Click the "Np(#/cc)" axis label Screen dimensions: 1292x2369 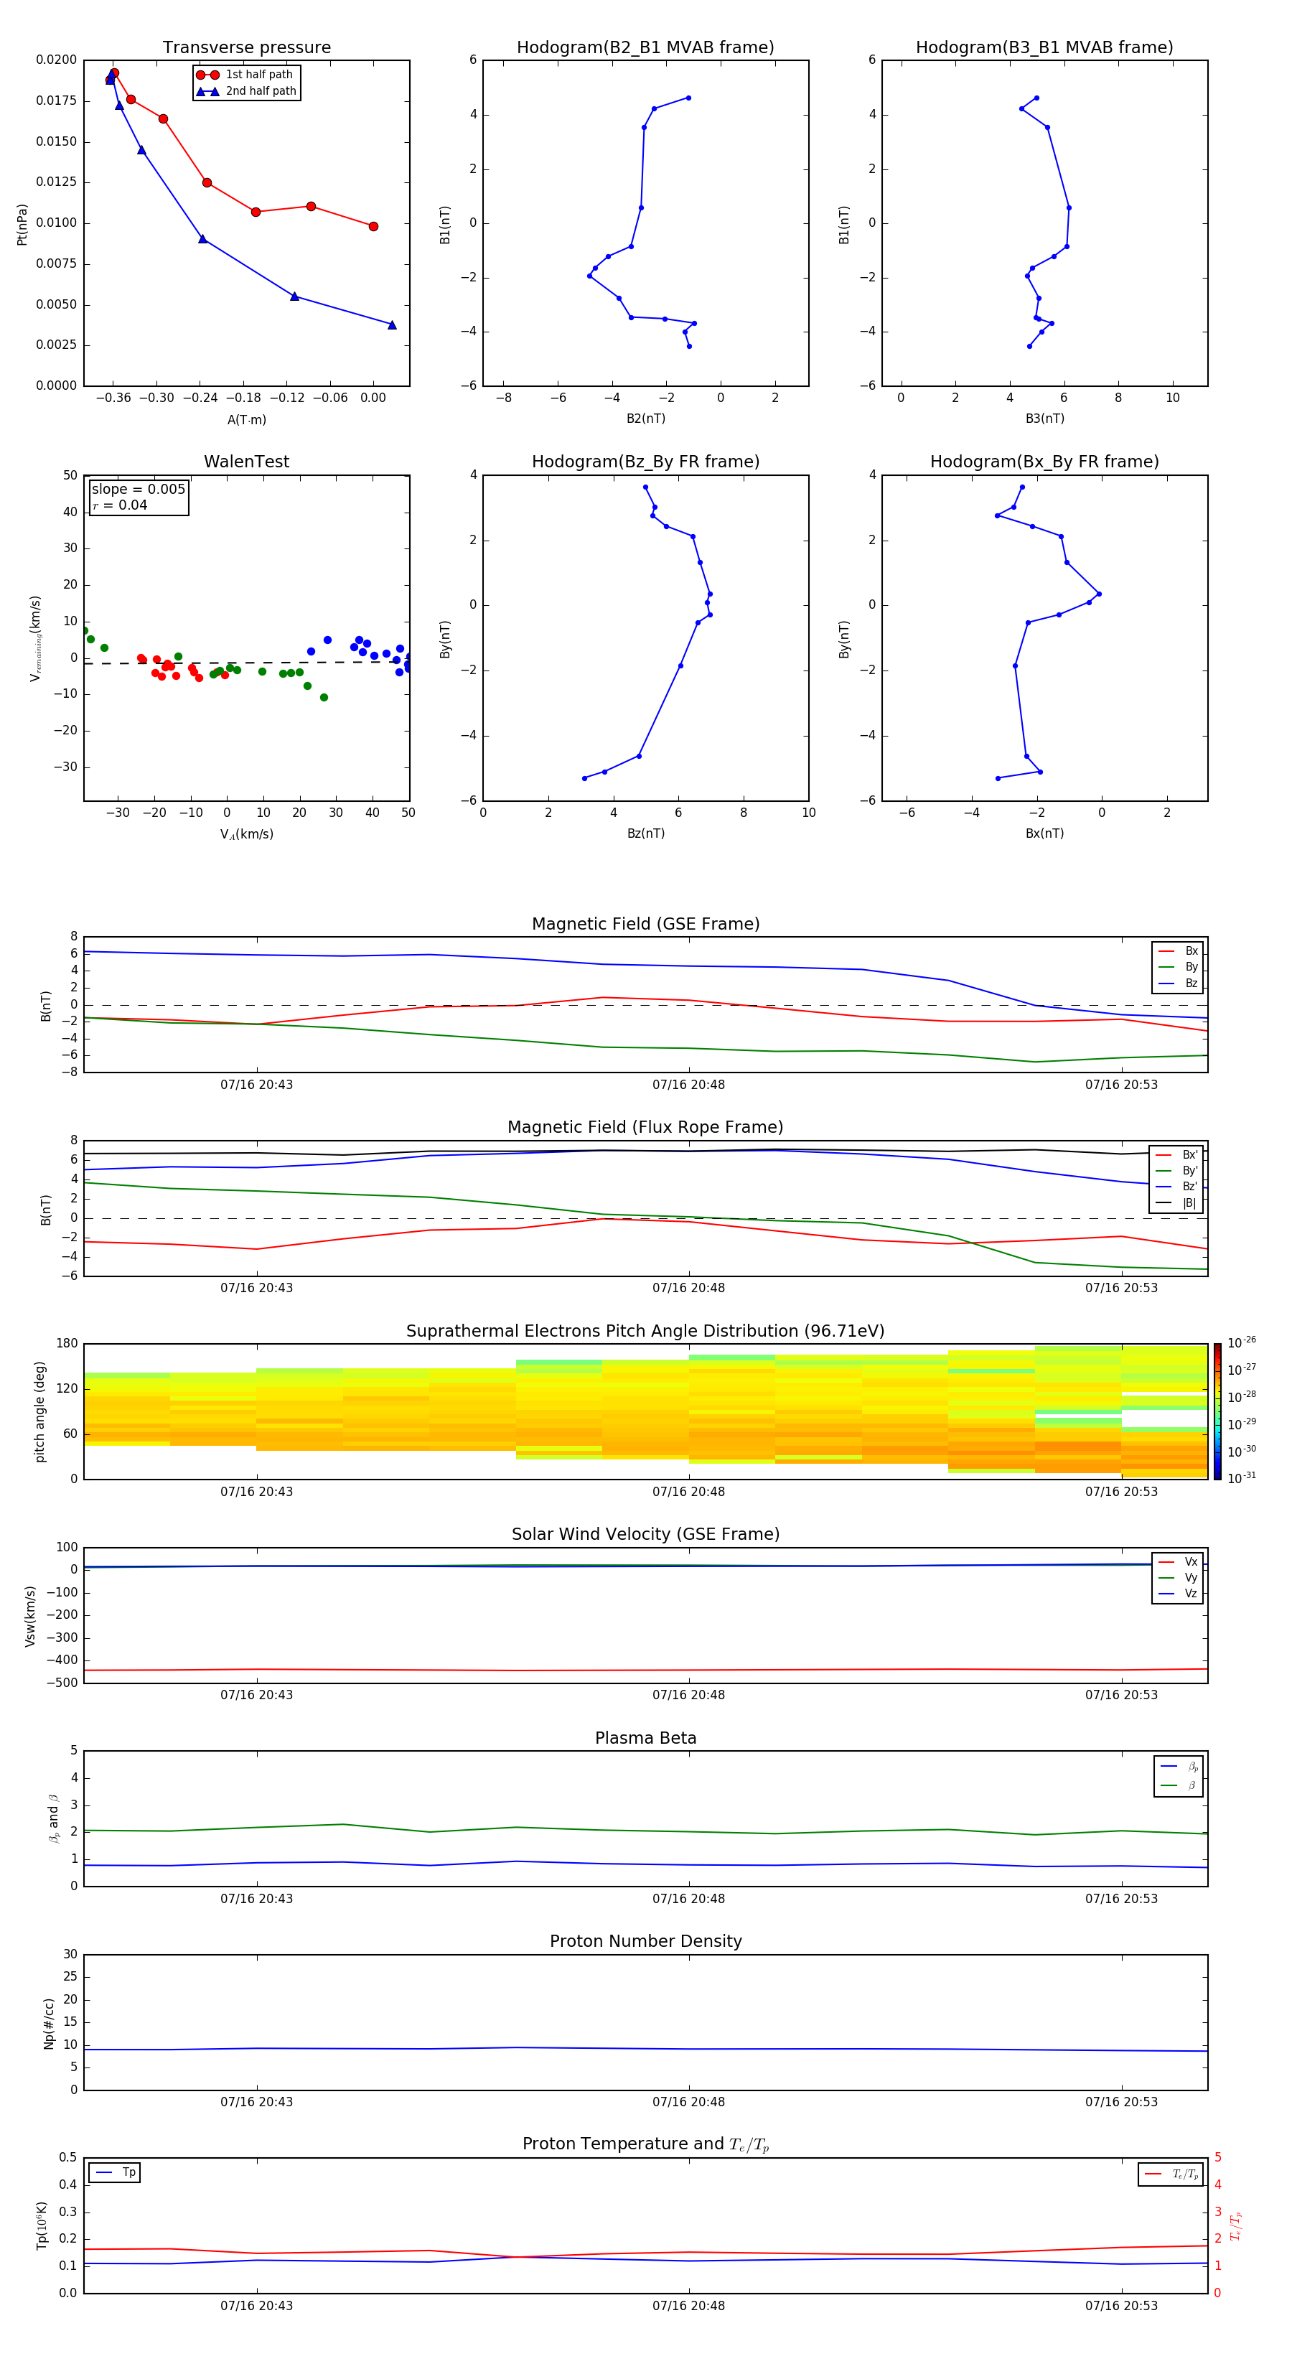(49, 2023)
